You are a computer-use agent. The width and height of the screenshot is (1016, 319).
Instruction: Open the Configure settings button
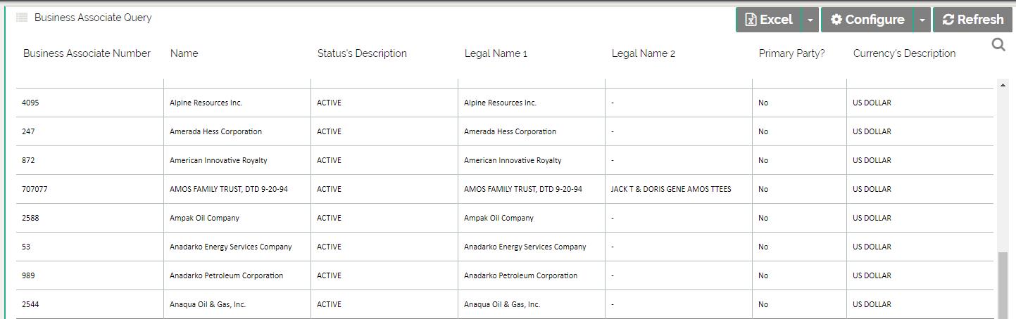(x=867, y=20)
